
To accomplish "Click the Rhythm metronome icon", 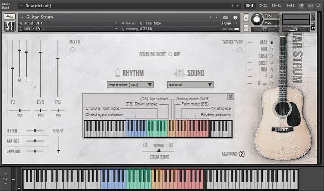I will pos(118,73).
